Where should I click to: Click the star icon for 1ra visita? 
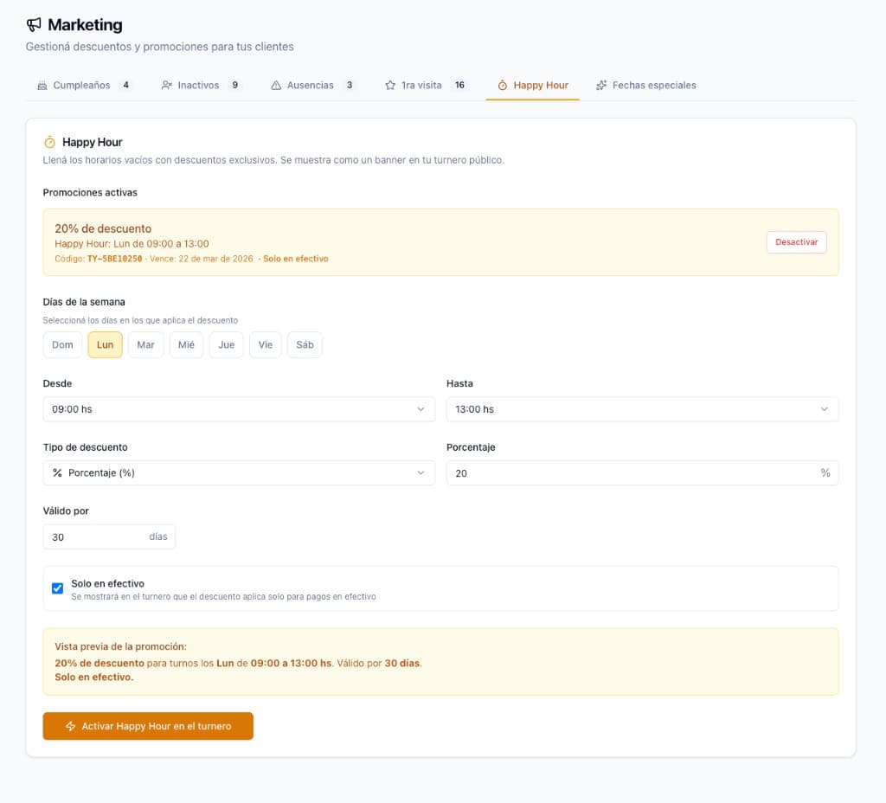coord(390,86)
